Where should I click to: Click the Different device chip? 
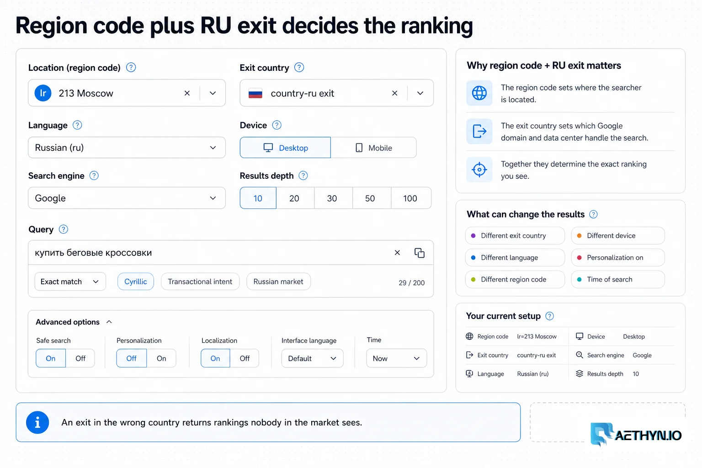[618, 236]
